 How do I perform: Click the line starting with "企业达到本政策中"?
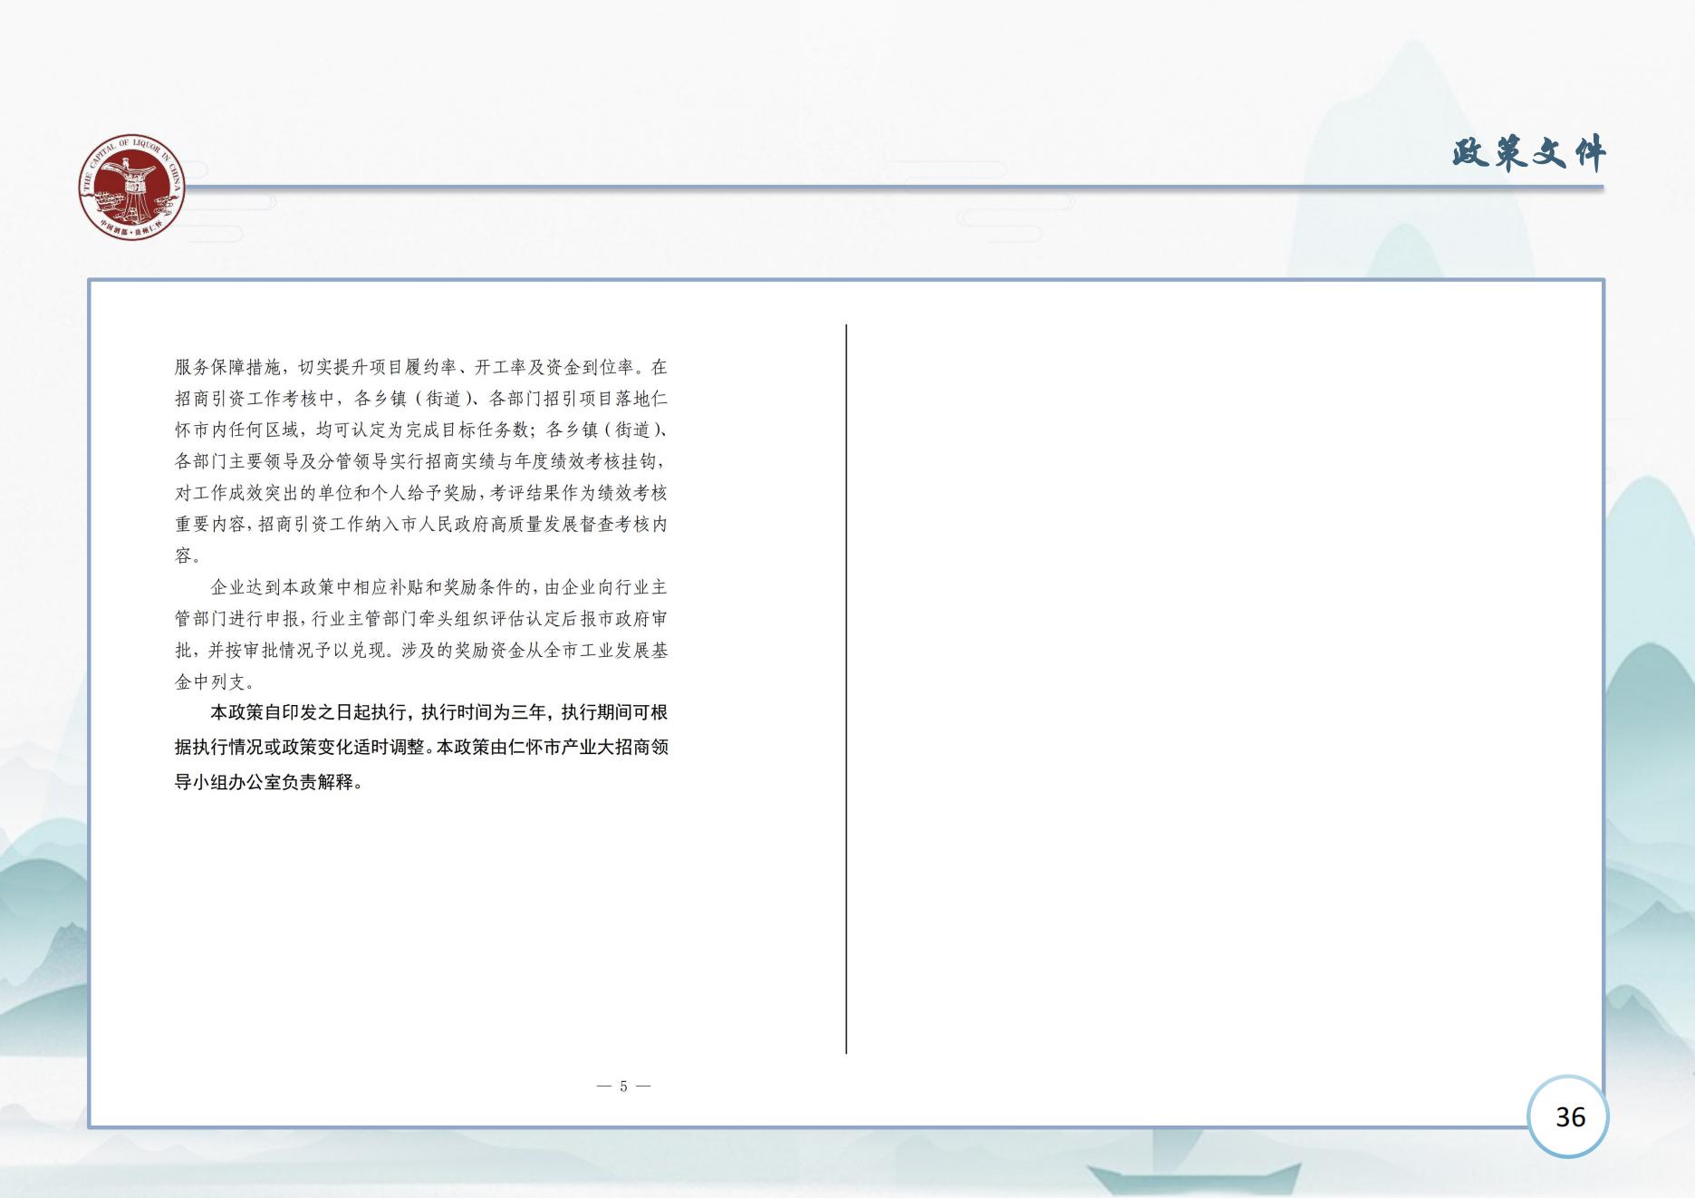point(438,587)
